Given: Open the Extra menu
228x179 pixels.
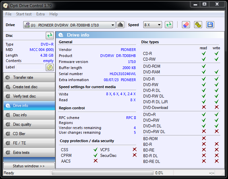Looking at the screenshot, I should 40,14.
